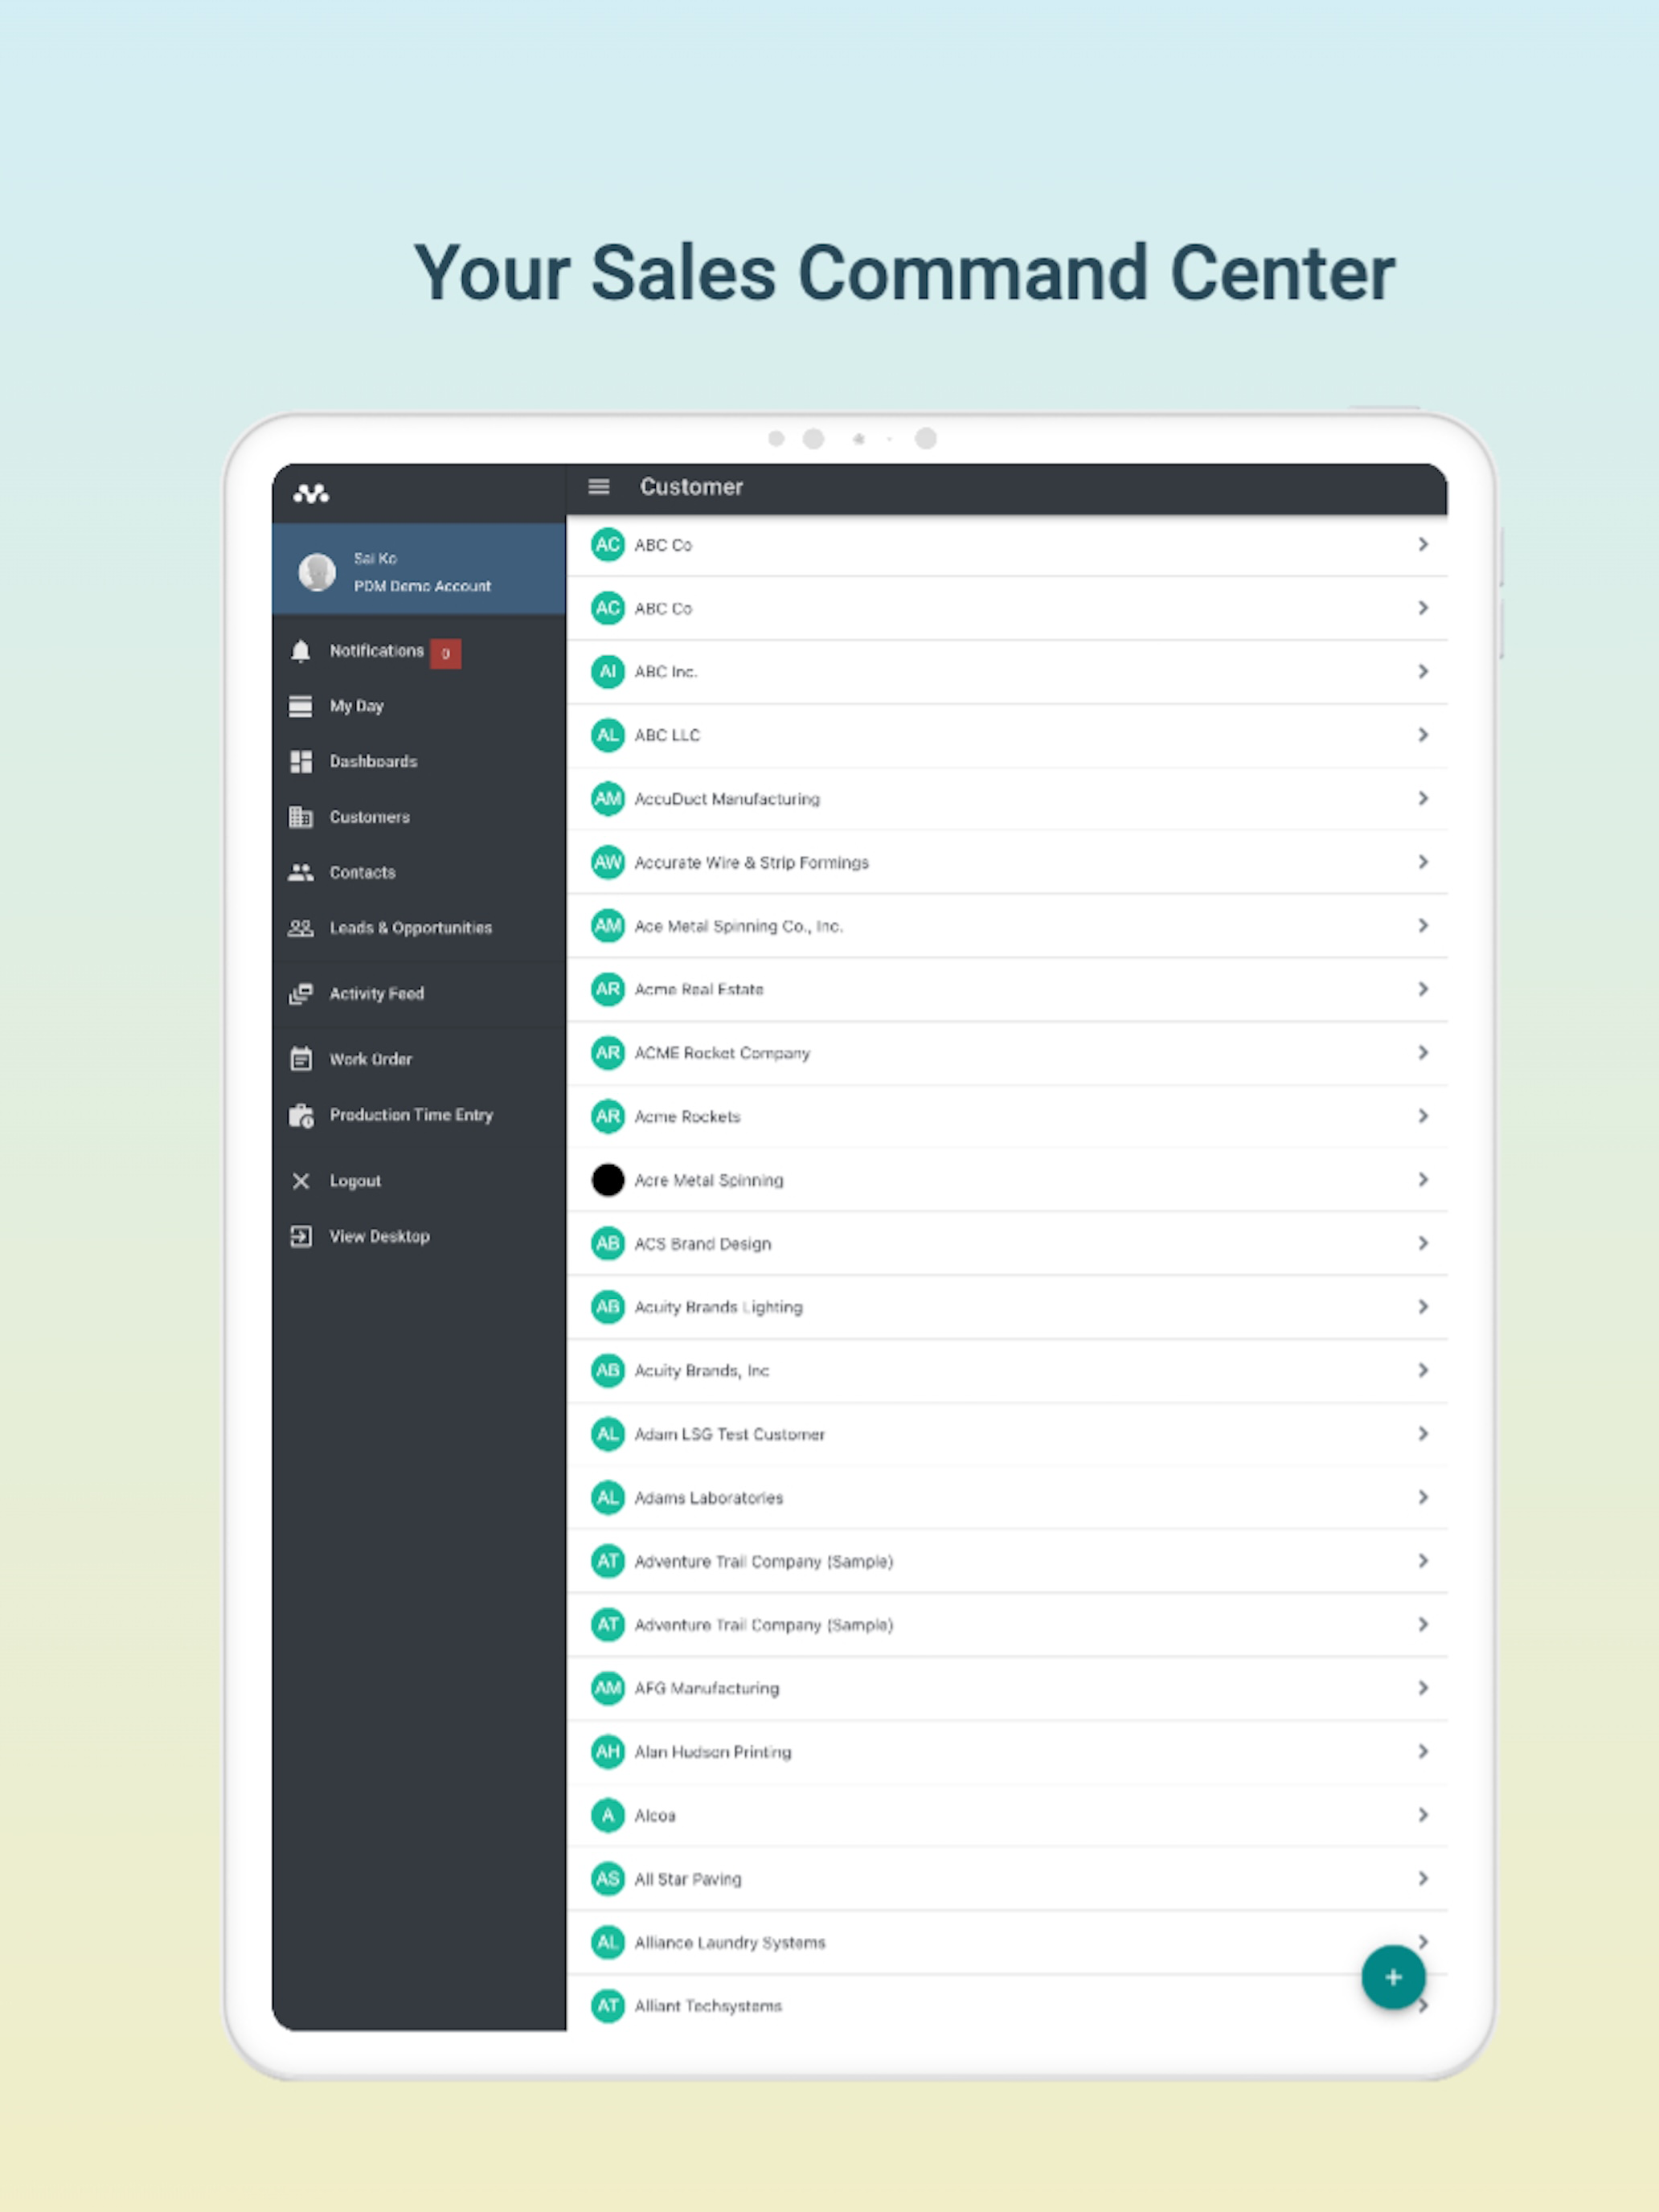Click the AL avatar for ABC LLC
The image size is (1659, 2212).
(607, 735)
